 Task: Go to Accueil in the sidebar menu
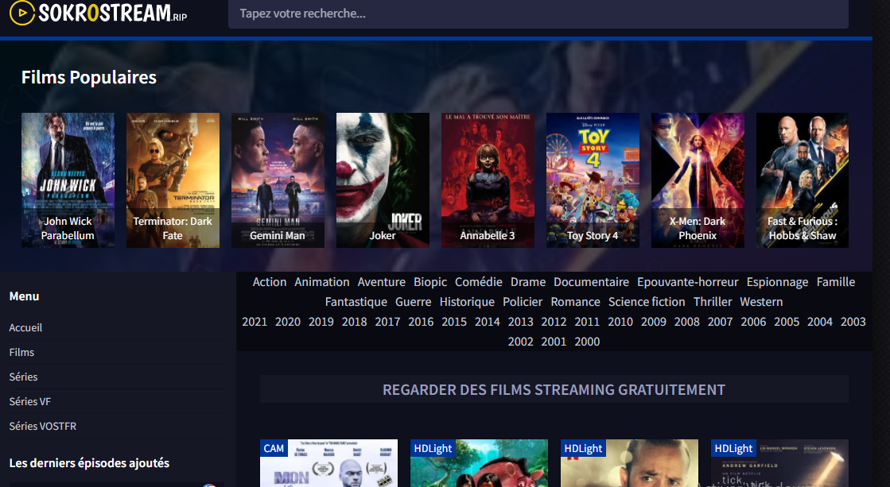(x=25, y=327)
